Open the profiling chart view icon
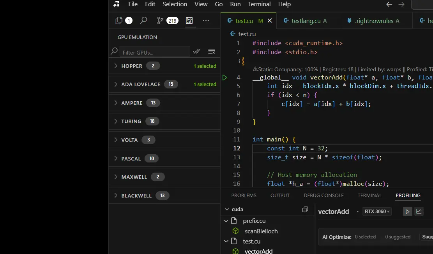This screenshot has height=254, width=433. (419, 212)
